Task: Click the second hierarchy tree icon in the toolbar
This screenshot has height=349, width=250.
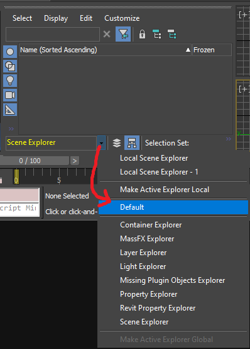Action: click(171, 34)
